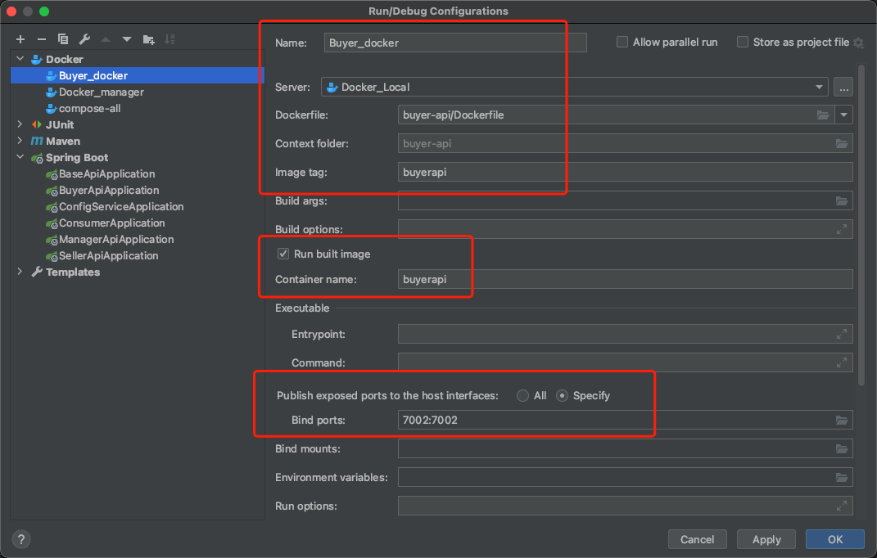This screenshot has height=558, width=877.
Task: Click the expand icon in Build options field
Action: (x=842, y=230)
